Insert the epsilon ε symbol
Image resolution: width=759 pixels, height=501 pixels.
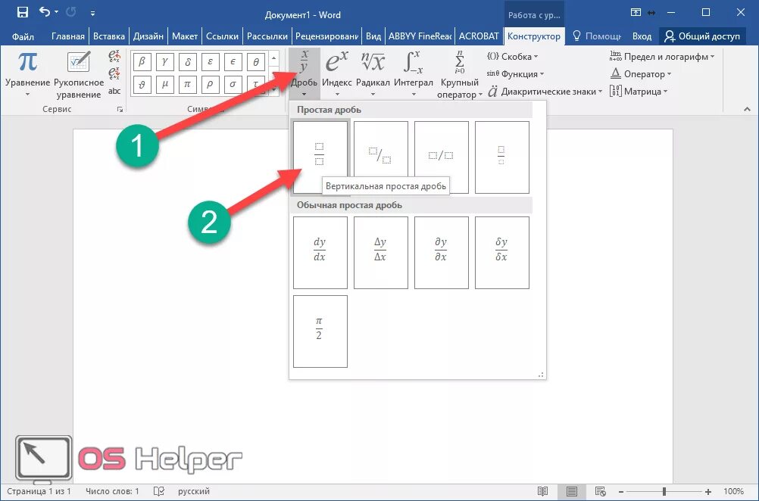(x=210, y=62)
